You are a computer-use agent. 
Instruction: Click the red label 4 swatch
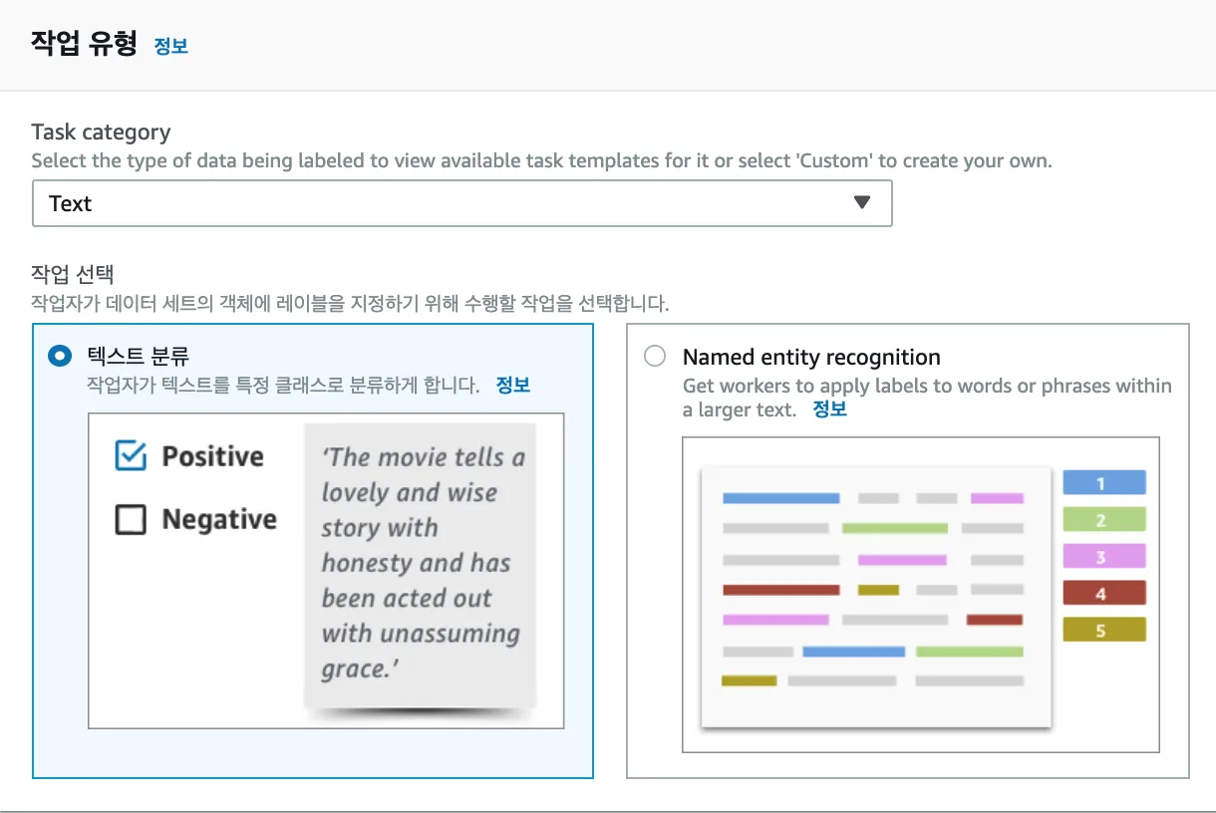1103,594
